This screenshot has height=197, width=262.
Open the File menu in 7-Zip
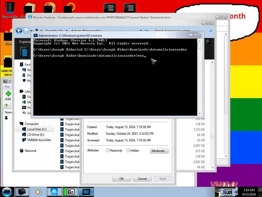click(7, 87)
